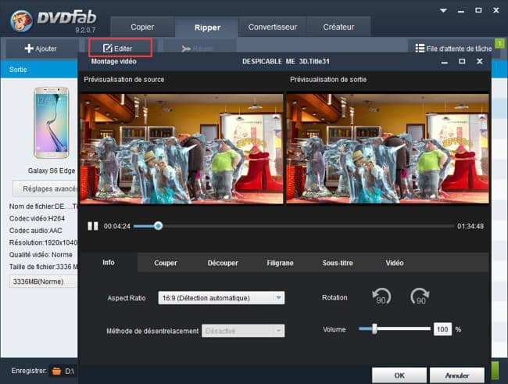
Task: Maximize the Montage vidéo dialog
Action: click(x=462, y=61)
